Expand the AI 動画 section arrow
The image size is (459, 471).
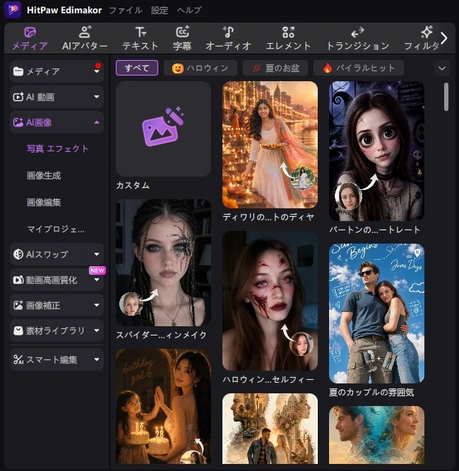(97, 97)
